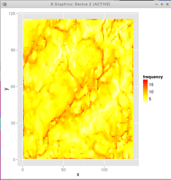
Task: Click the frequency legend color gradient bar
Action: [x=145, y=91]
